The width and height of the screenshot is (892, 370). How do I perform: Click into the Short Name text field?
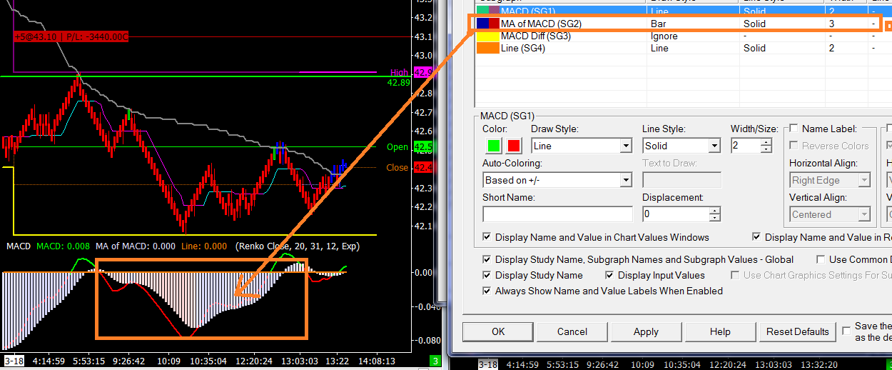pos(557,214)
